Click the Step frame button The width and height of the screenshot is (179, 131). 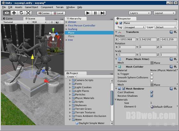coord(102,13)
